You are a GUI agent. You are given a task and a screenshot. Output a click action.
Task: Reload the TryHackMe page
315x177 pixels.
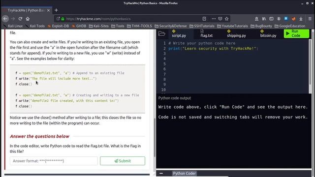[20, 19]
